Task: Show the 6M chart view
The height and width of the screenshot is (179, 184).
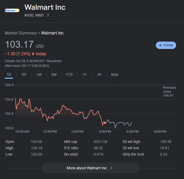Action: click(54, 74)
